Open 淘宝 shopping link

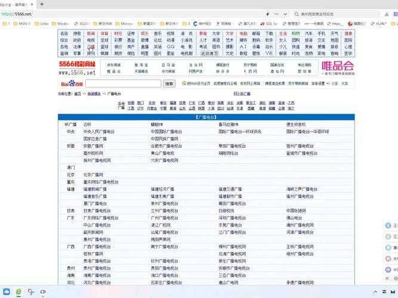pyautogui.click(x=141, y=65)
